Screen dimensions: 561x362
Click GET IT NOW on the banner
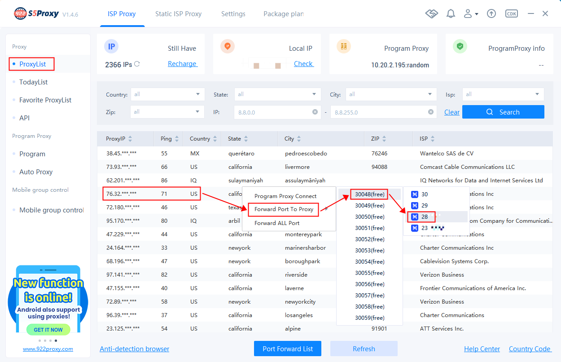point(48,330)
